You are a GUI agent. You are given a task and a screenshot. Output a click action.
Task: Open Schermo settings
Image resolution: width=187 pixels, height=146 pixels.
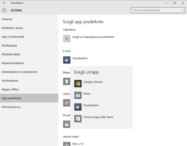(x=29, y=19)
